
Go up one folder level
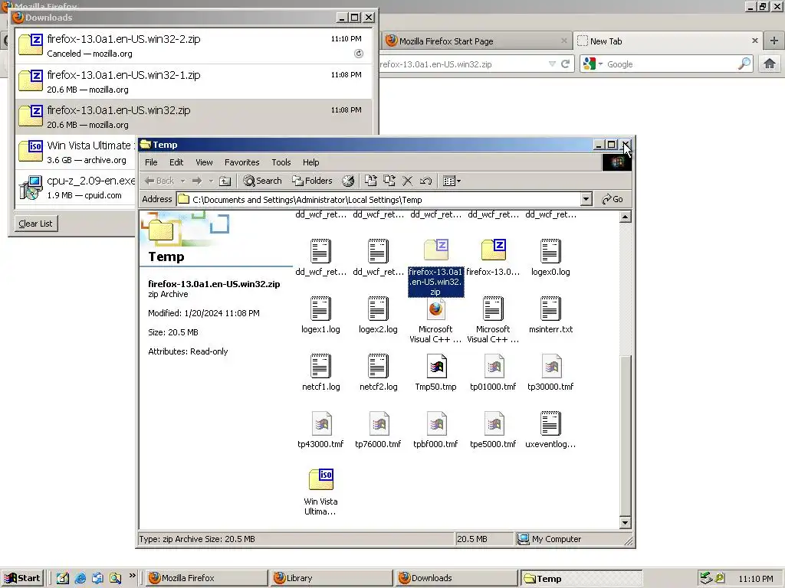[225, 181]
